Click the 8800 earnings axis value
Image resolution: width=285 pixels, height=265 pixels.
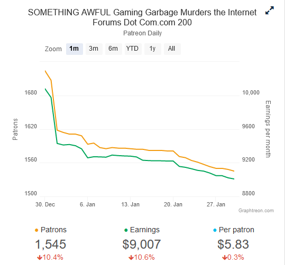click(249, 193)
